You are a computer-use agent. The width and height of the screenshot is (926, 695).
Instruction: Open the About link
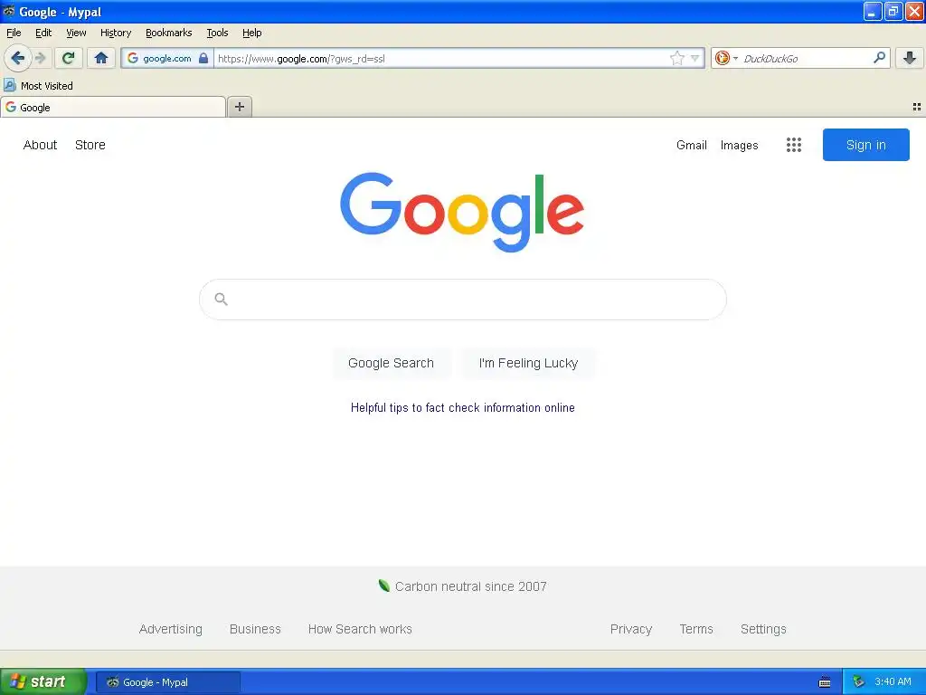[x=40, y=145]
